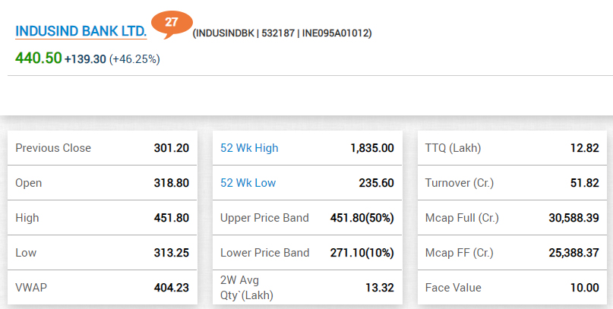Screen dimensions: 613x309
Task: Open the 52 Wk High link
Action: tap(249, 148)
